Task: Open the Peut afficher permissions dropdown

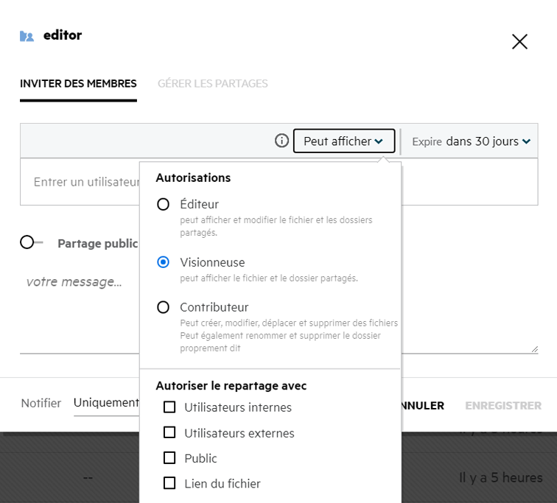Action: 343,141
